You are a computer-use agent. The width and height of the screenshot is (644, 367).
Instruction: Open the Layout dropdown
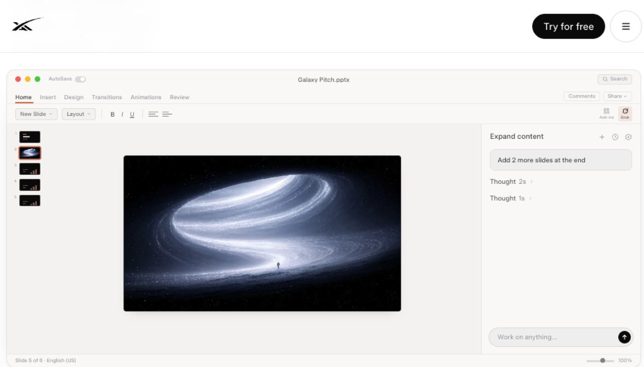point(79,114)
